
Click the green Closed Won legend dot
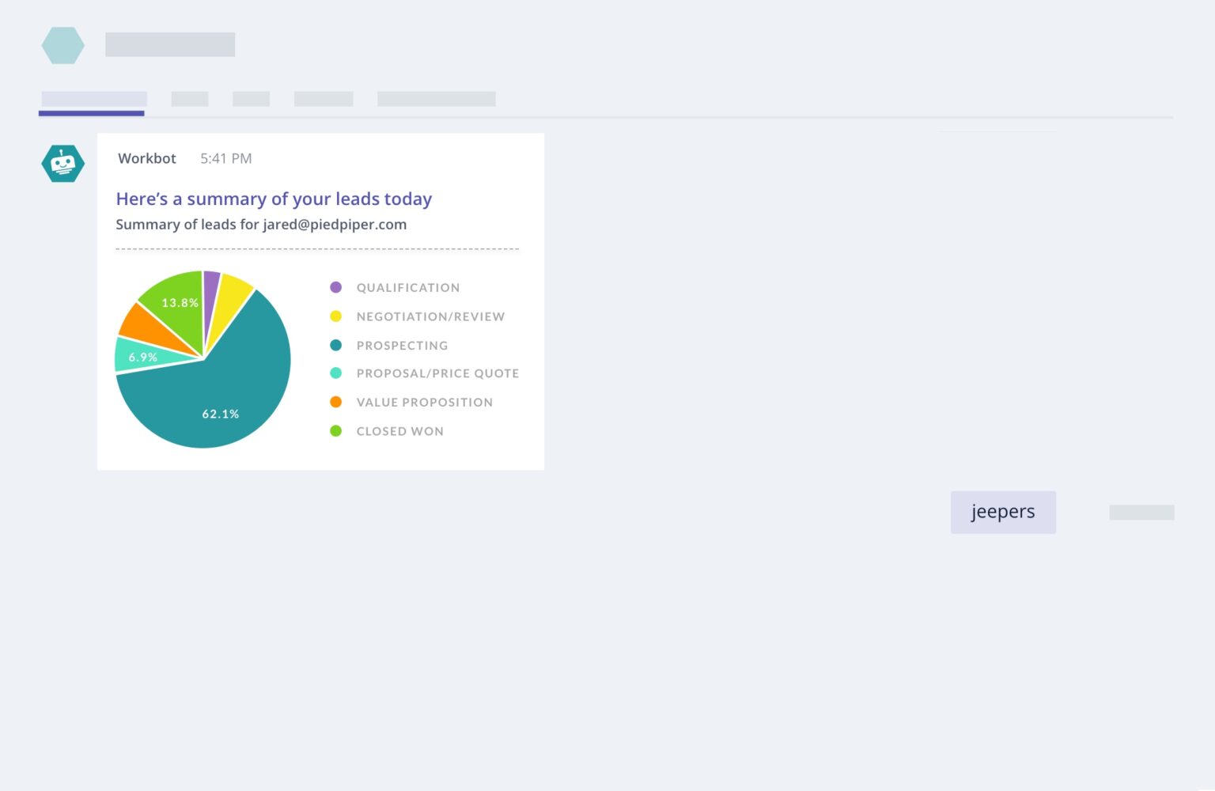click(336, 430)
